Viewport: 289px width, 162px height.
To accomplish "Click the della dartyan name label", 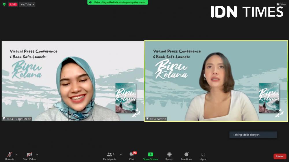I will [x=158, y=119].
